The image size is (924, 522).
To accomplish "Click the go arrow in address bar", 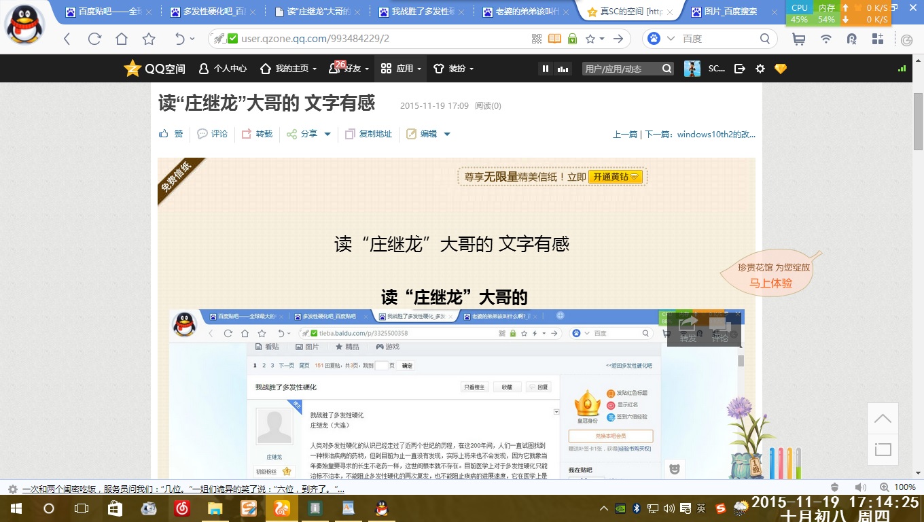I will (x=618, y=39).
